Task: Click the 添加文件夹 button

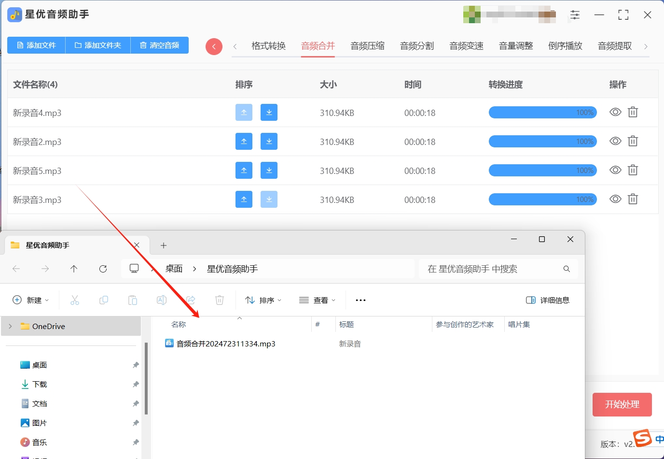Action: (98, 45)
